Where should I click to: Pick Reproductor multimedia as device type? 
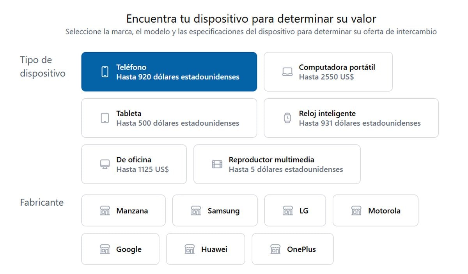tap(277, 164)
